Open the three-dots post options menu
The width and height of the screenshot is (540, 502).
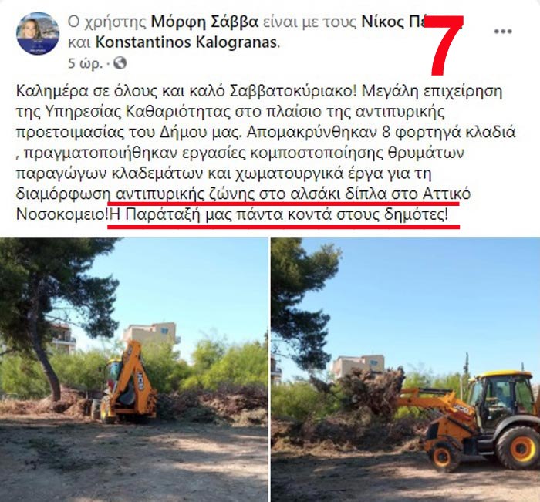coord(503,32)
